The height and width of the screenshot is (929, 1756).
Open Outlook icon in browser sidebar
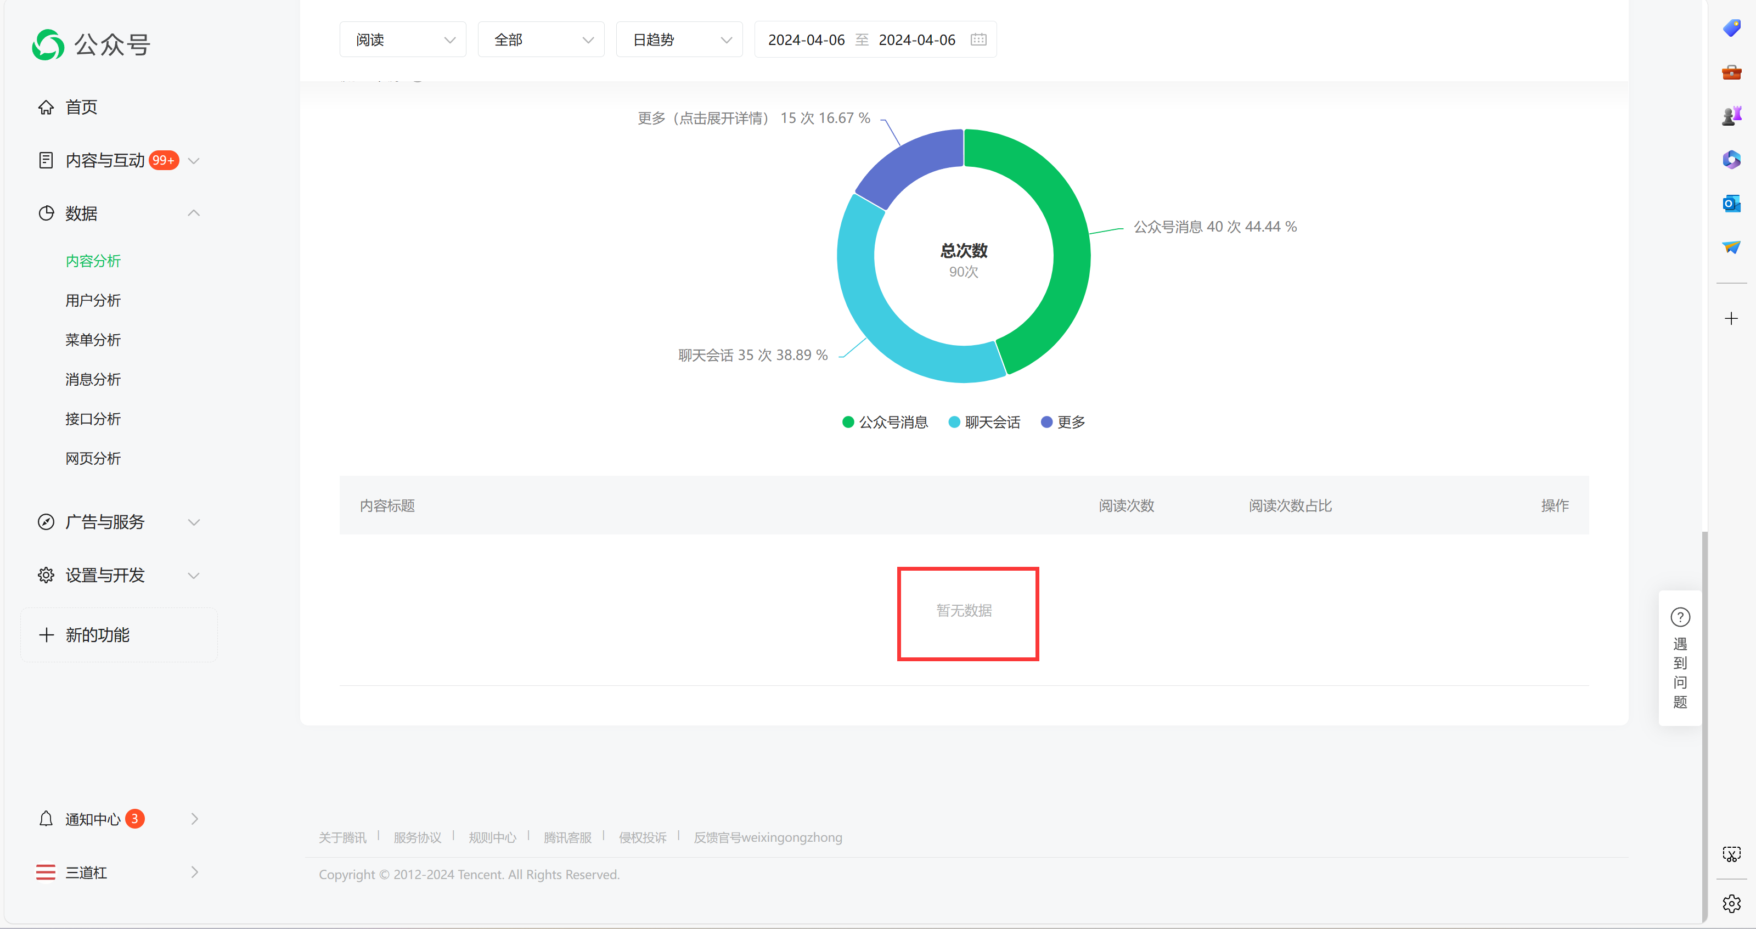click(1731, 204)
